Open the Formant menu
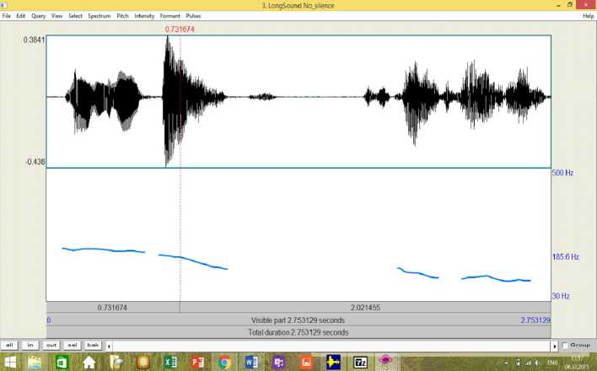Screen dimensions: 597x371 pos(170,16)
